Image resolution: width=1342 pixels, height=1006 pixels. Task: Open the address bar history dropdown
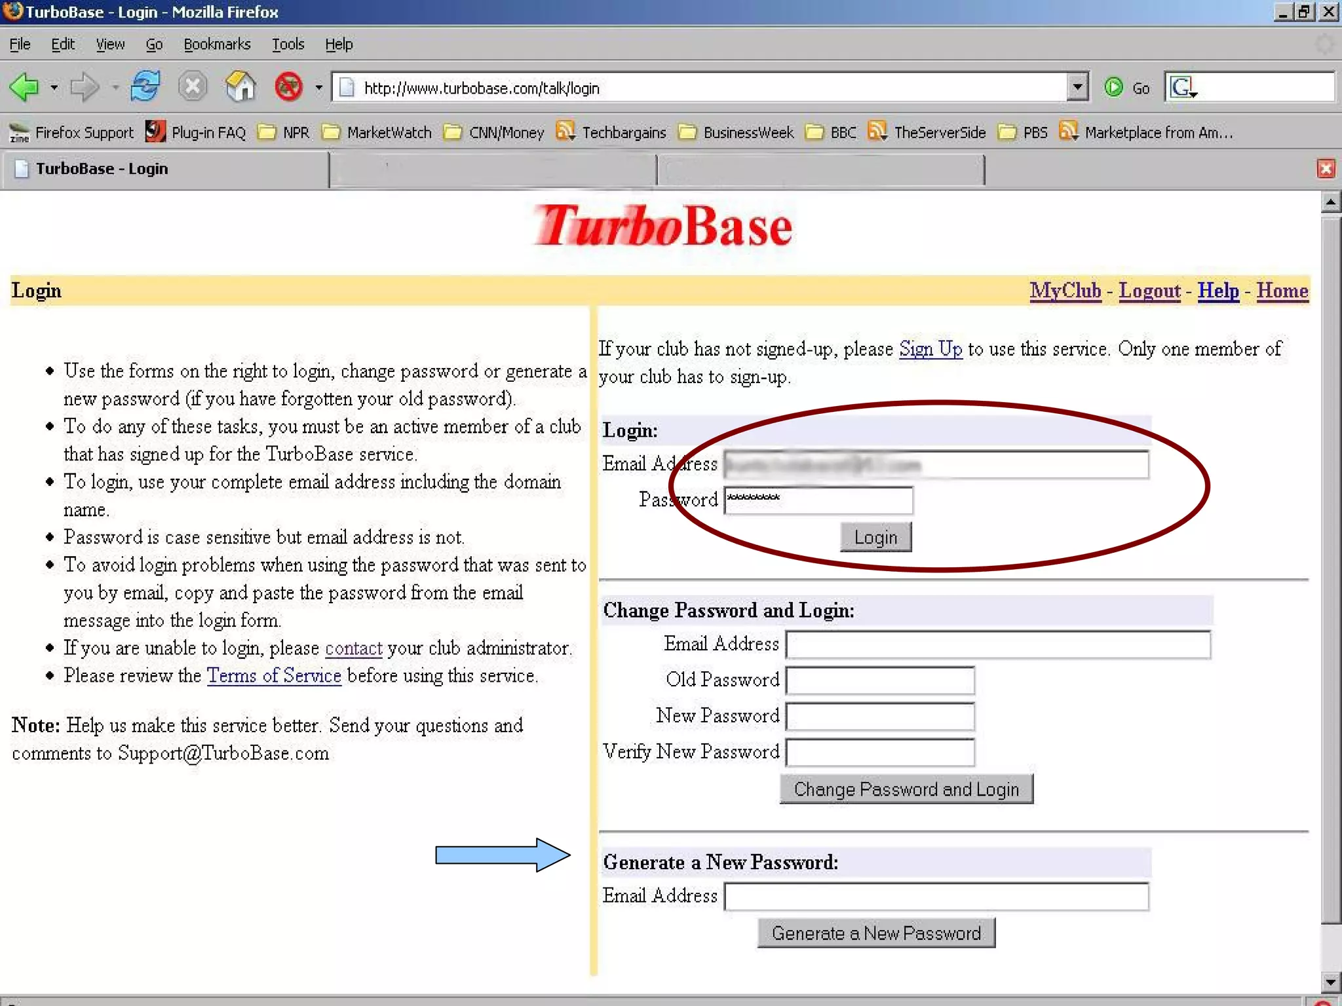pyautogui.click(x=1077, y=88)
